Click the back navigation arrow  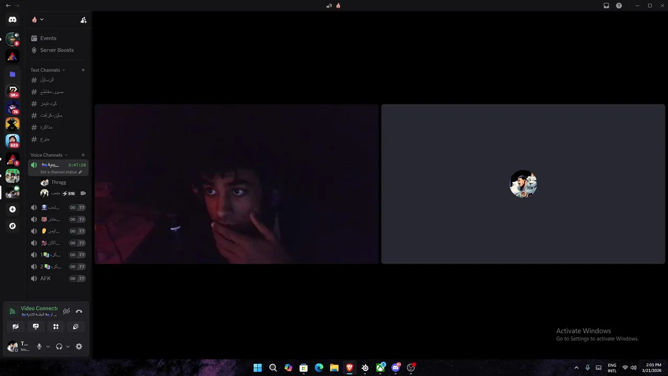[x=8, y=6]
